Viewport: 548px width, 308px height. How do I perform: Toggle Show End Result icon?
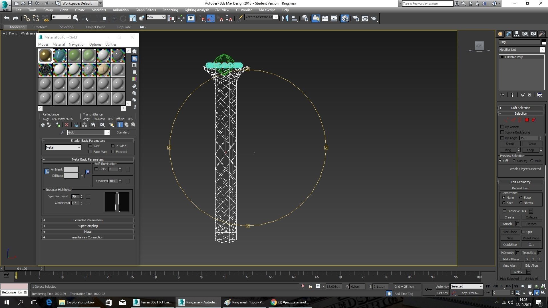(x=120, y=125)
